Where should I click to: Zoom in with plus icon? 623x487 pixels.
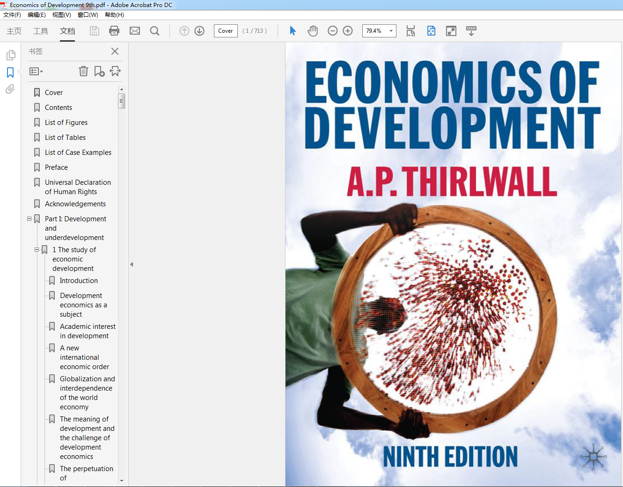click(348, 31)
